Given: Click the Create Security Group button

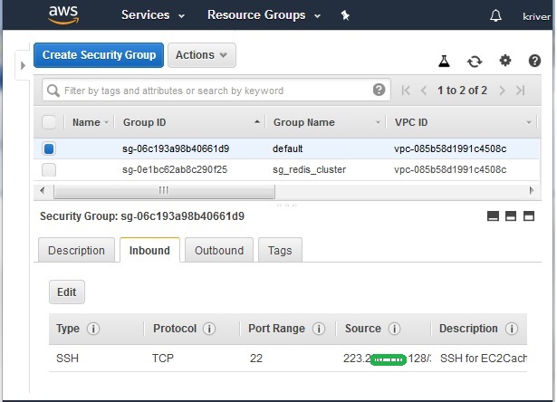Looking at the screenshot, I should (x=99, y=55).
